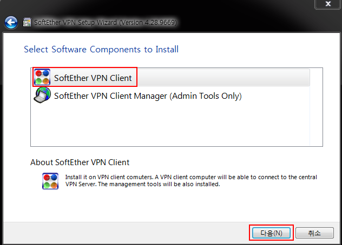
Task: Click the 'SoftEther VPN Setup Wizard' title text
Action: (75, 23)
